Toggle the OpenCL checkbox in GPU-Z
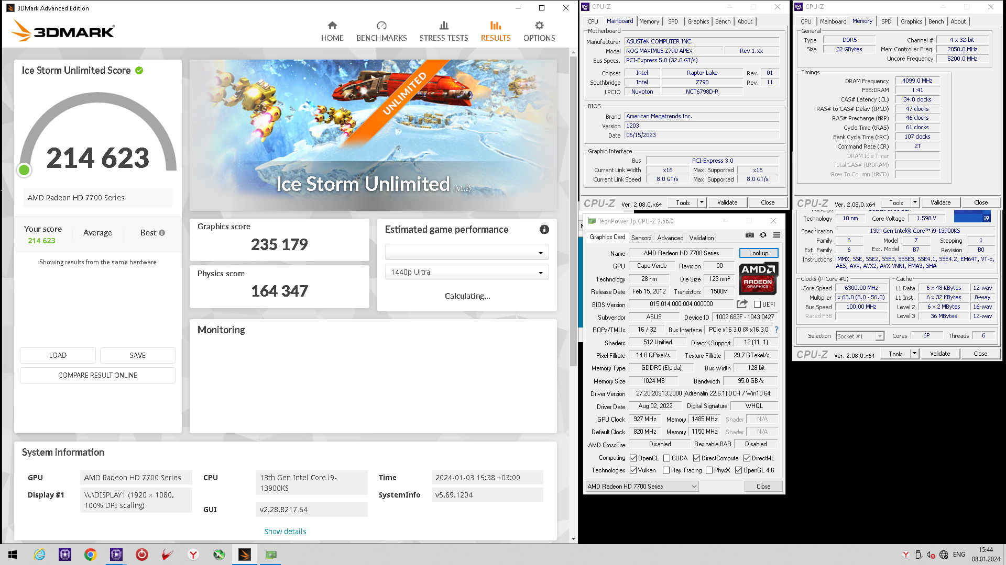The height and width of the screenshot is (565, 1006). [x=633, y=458]
